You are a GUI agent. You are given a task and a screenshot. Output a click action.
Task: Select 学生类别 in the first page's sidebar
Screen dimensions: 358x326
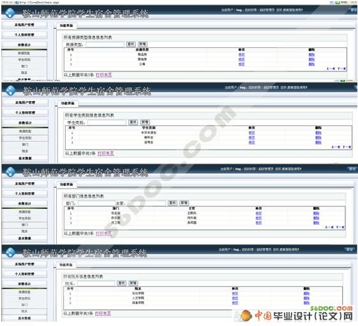[x=24, y=59]
